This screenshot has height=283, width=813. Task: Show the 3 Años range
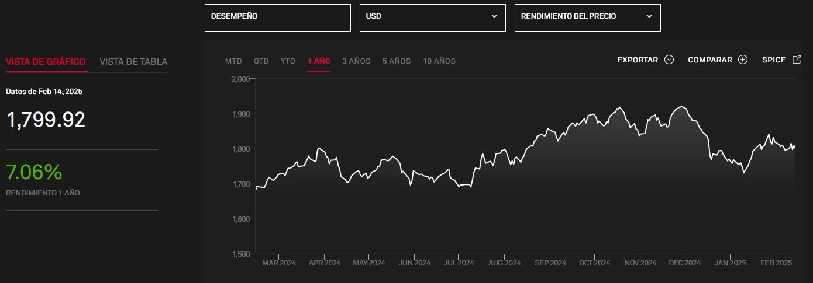pos(356,61)
